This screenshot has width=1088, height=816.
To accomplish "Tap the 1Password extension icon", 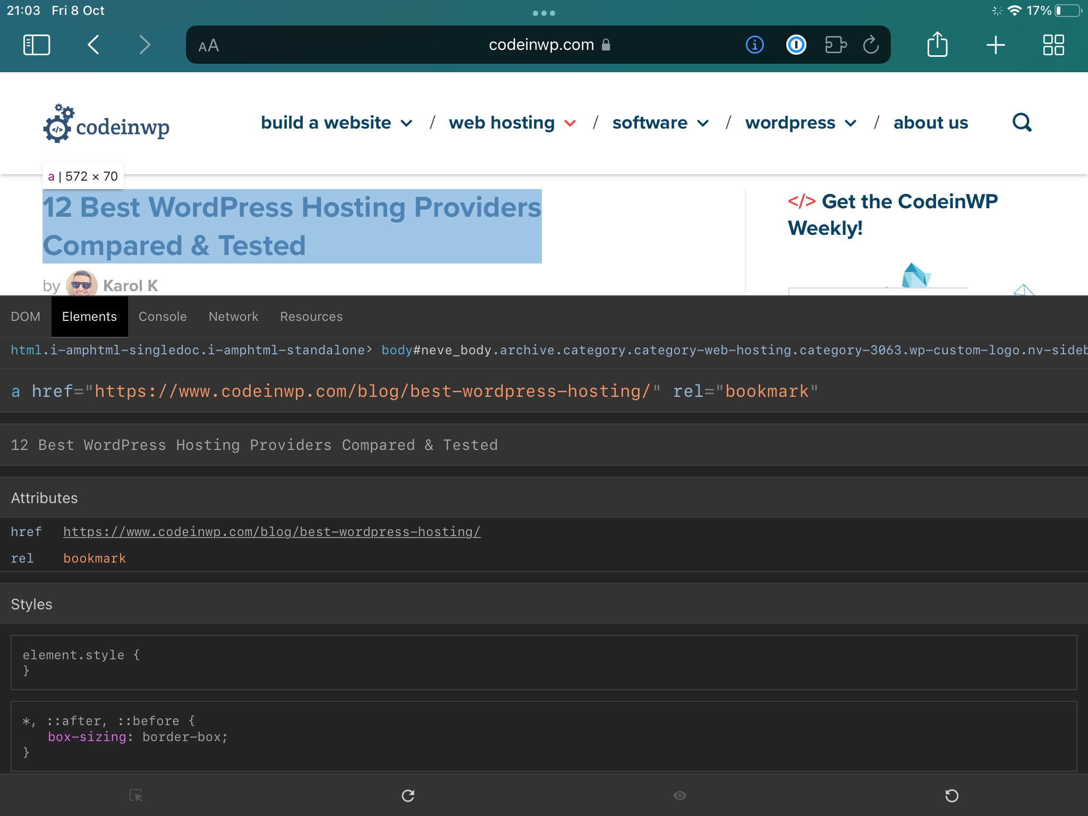I will pos(795,45).
